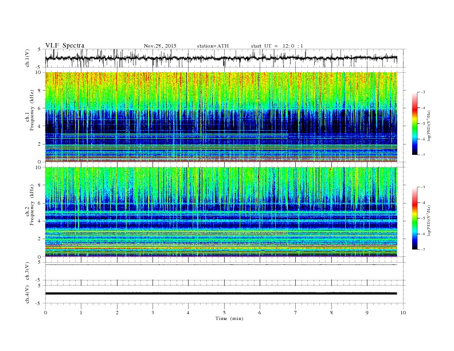Click the "VLF Spectra" plot title
The width and height of the screenshot is (454, 351).
[65, 45]
